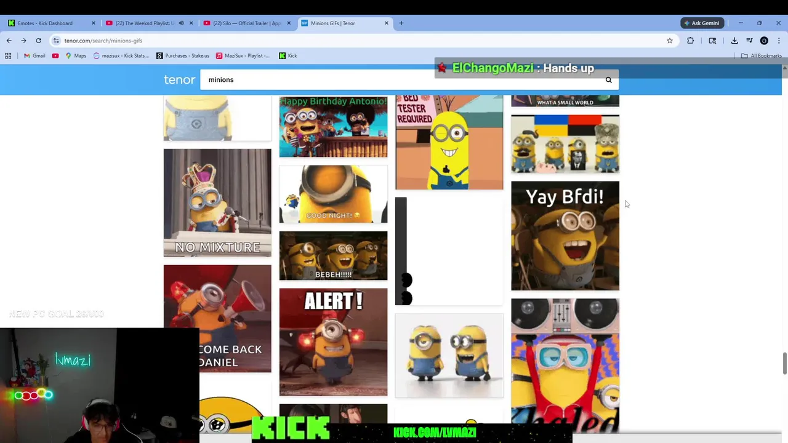Open the Come Back Daniel minion GIF
The width and height of the screenshot is (788, 443).
pyautogui.click(x=217, y=318)
